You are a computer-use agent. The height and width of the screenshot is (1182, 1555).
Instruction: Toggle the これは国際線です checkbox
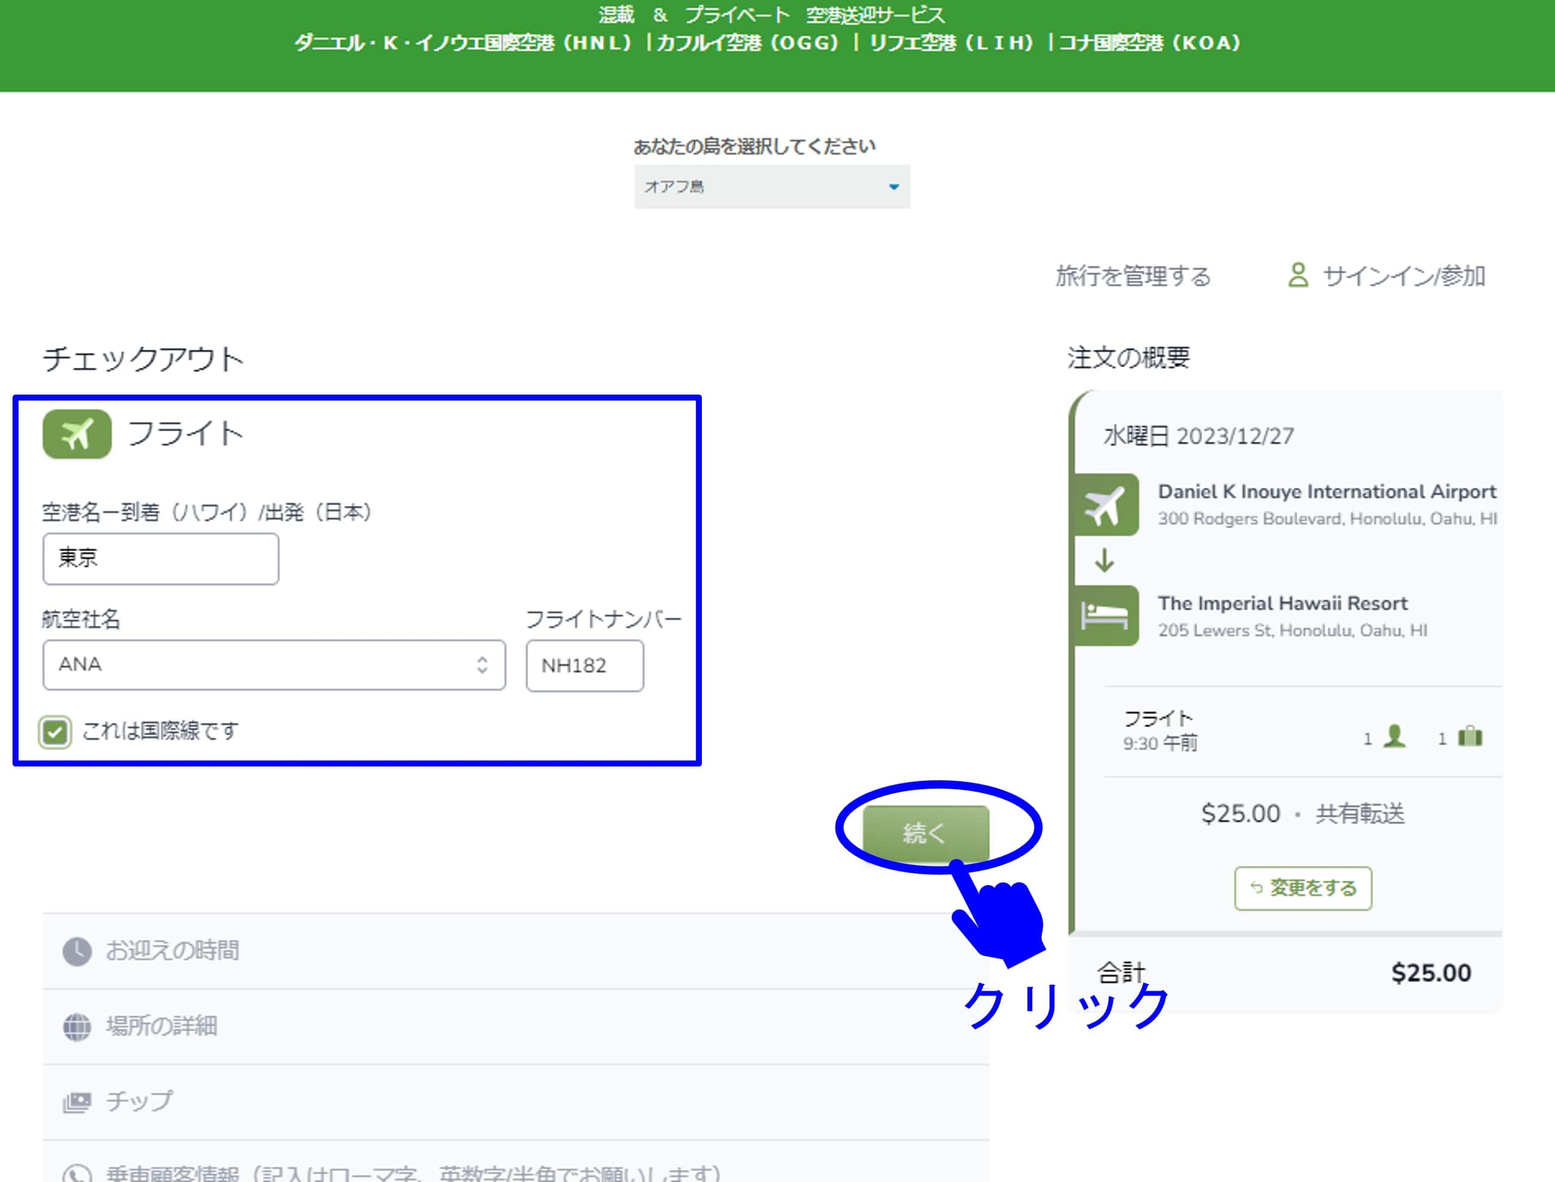[x=55, y=732]
